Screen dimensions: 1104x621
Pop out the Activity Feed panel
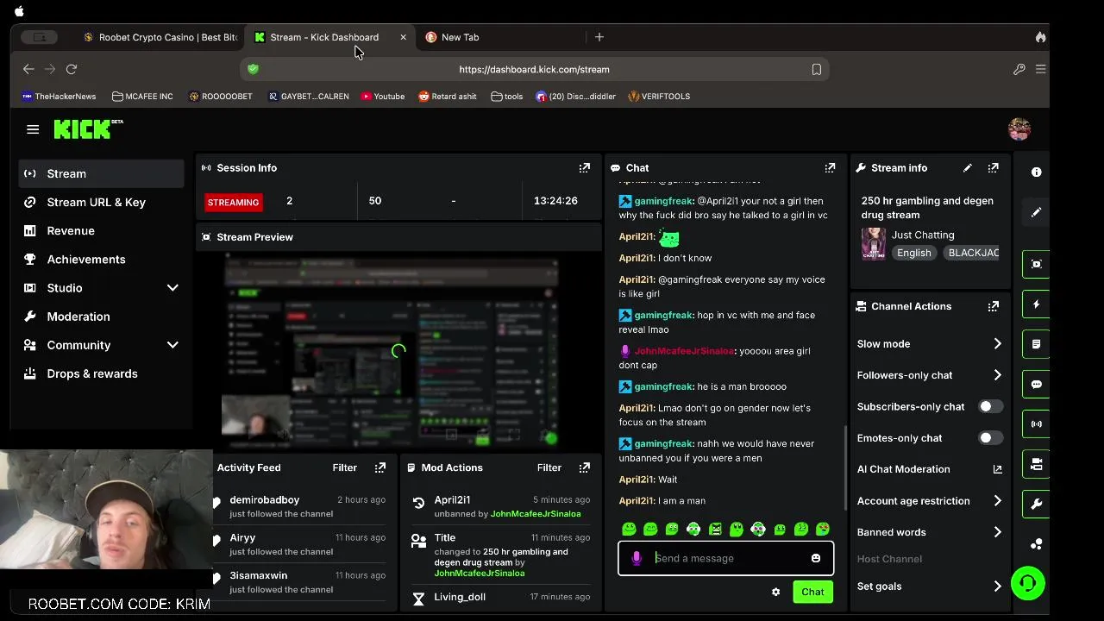pos(380,467)
